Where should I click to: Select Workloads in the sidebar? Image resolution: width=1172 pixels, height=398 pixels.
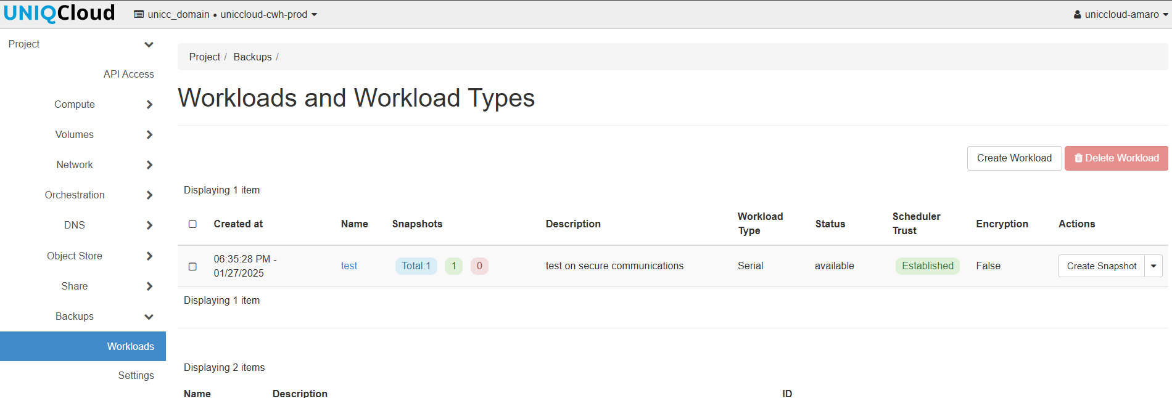(83, 346)
